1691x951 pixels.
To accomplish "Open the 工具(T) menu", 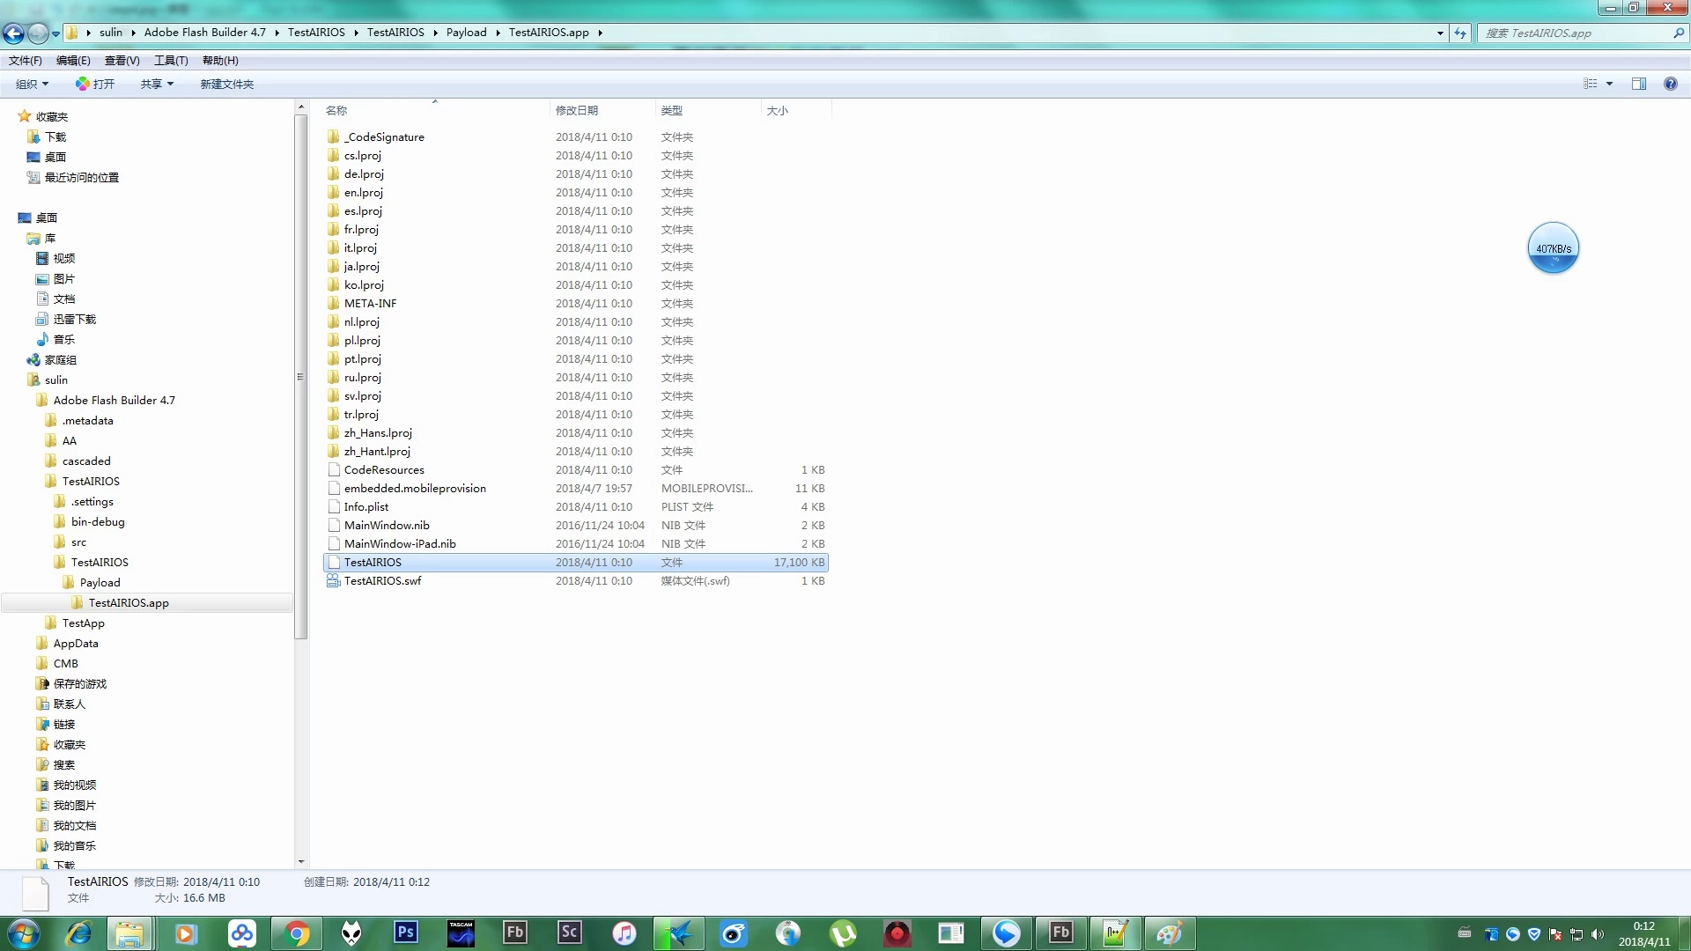I will coord(171,61).
